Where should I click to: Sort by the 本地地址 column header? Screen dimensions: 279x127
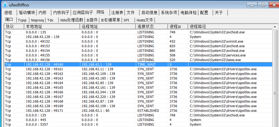pyautogui.click(x=52, y=27)
